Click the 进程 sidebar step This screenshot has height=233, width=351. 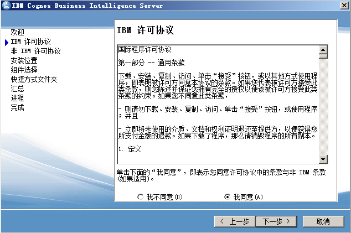click(17, 98)
